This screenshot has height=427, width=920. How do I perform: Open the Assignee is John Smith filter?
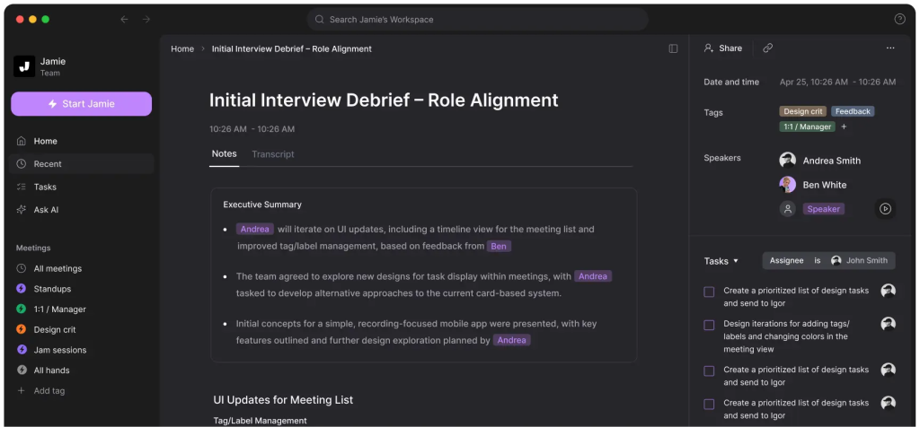click(828, 261)
